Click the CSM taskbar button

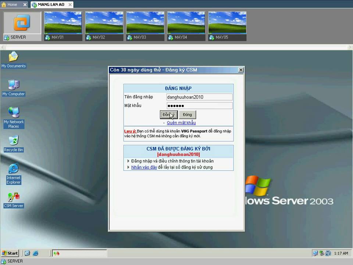[x=79, y=253]
